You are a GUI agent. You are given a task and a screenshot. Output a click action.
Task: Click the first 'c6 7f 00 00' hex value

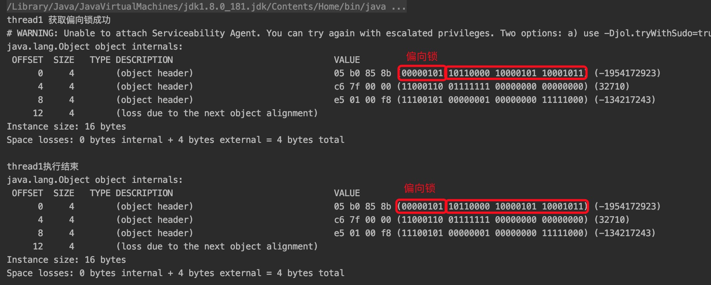[x=363, y=87]
